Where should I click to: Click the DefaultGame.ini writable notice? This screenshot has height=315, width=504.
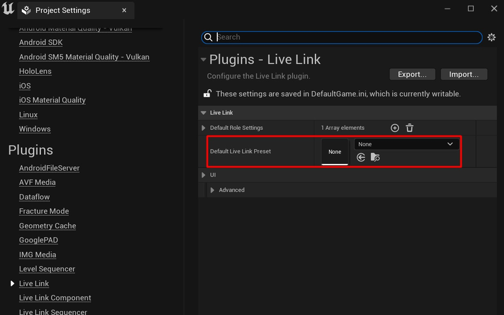coord(338,94)
